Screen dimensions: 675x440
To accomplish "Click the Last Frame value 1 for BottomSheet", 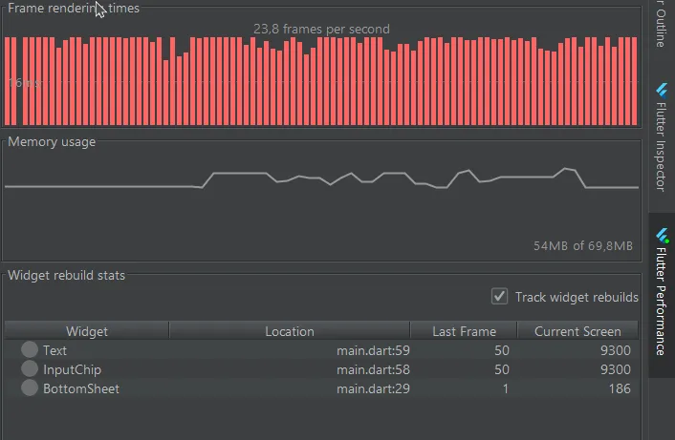I will pos(506,388).
